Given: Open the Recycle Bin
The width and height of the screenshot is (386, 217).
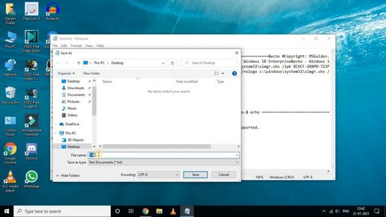Looking at the screenshot, I should (x=10, y=95).
